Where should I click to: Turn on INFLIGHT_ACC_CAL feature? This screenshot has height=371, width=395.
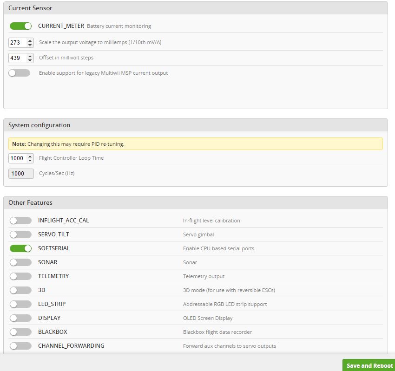pos(20,221)
